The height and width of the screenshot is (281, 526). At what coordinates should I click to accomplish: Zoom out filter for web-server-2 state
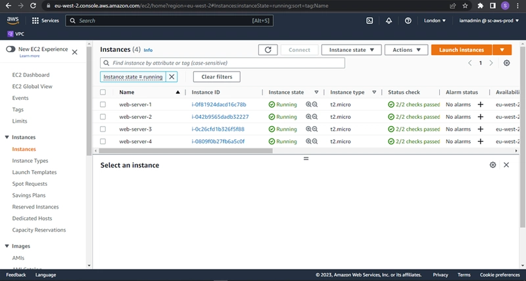pos(315,117)
